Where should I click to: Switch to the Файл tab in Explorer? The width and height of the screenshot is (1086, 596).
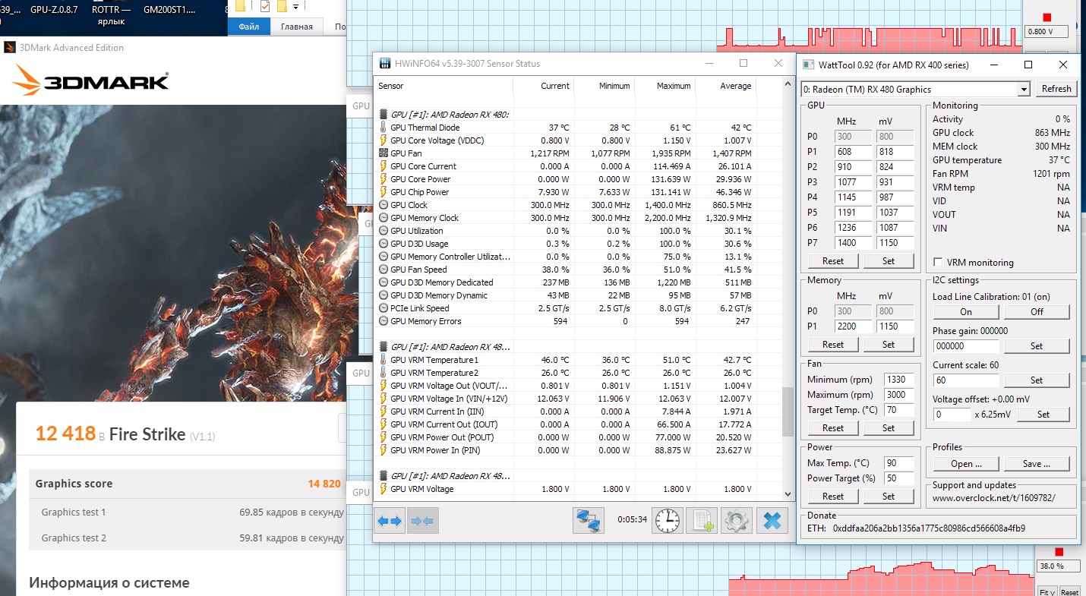249,27
